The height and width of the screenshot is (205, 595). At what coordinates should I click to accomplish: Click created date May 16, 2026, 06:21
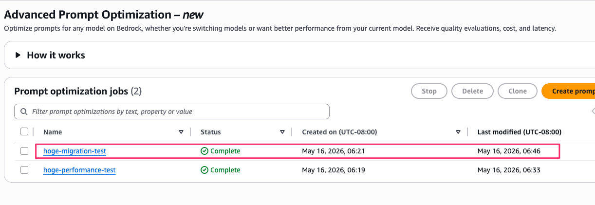(334, 151)
